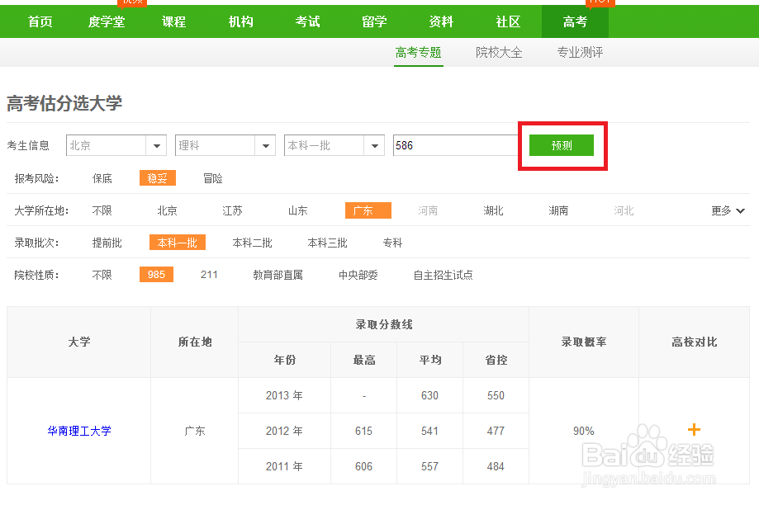This screenshot has height=505, width=759.
Task: Filter universities by 湖南
Action: (558, 211)
